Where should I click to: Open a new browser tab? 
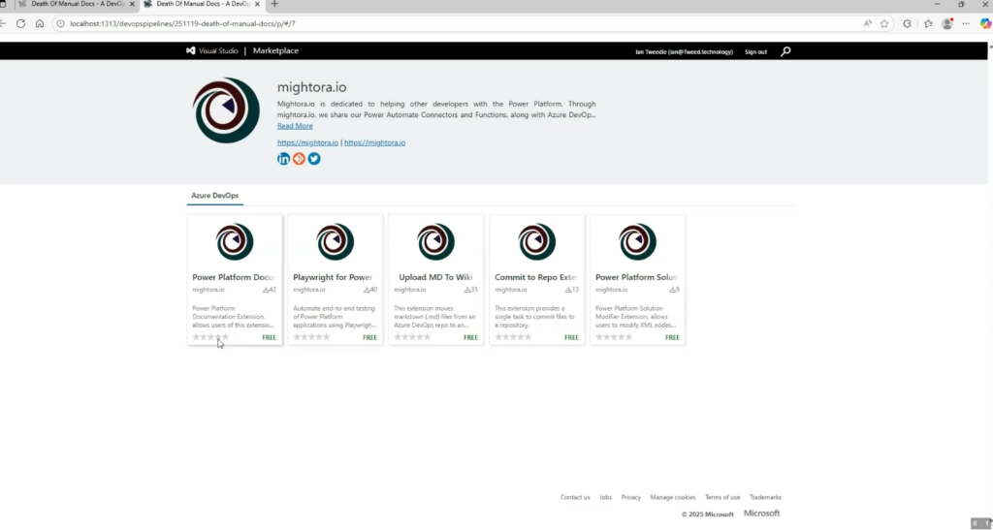[x=274, y=4]
